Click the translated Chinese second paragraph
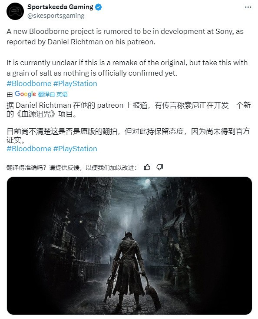This screenshot has height=319, width=258. click(128, 136)
